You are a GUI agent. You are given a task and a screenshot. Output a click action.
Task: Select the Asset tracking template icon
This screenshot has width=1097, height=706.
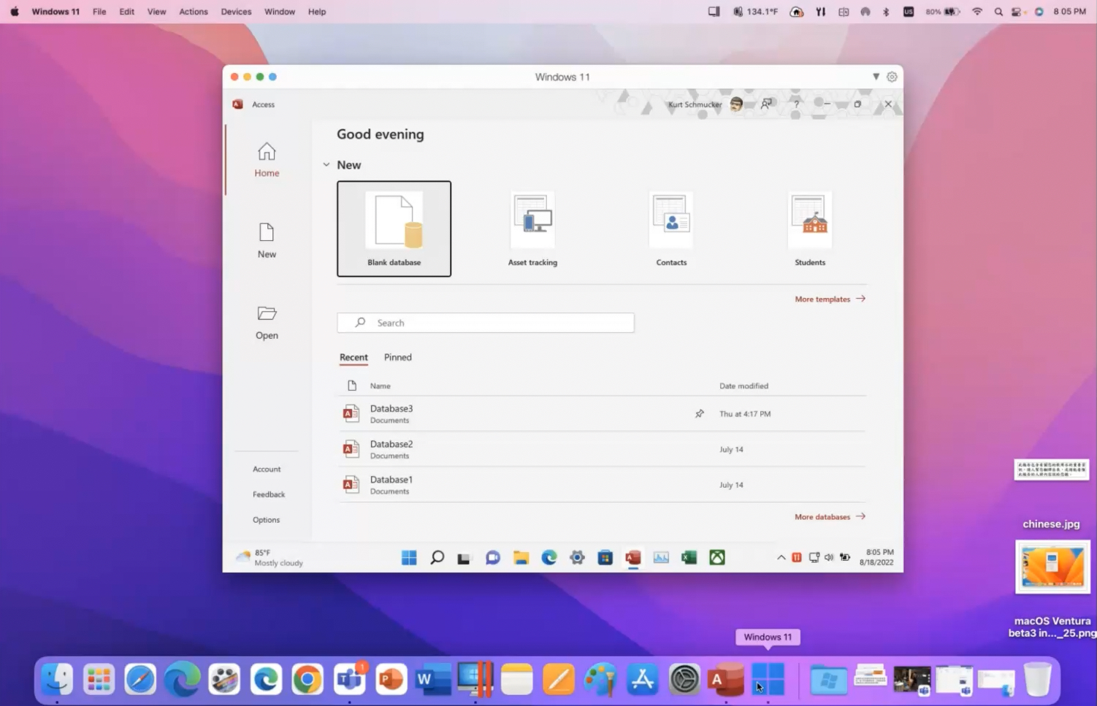coord(532,220)
